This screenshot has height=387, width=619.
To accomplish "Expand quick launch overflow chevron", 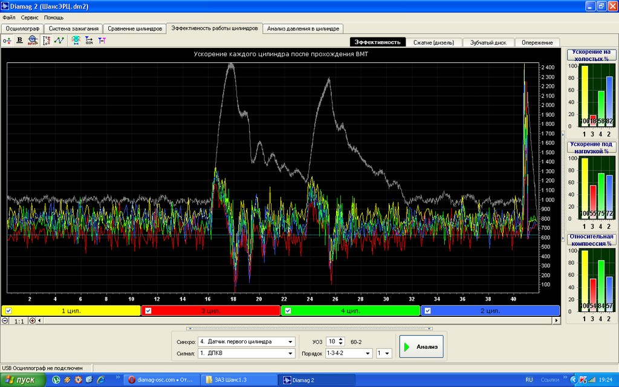I will 118,378.
